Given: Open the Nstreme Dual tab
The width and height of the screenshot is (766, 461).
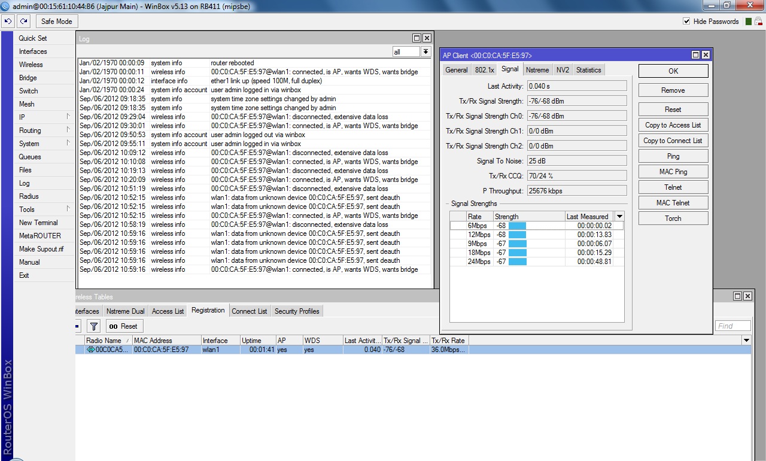Looking at the screenshot, I should pos(126,311).
